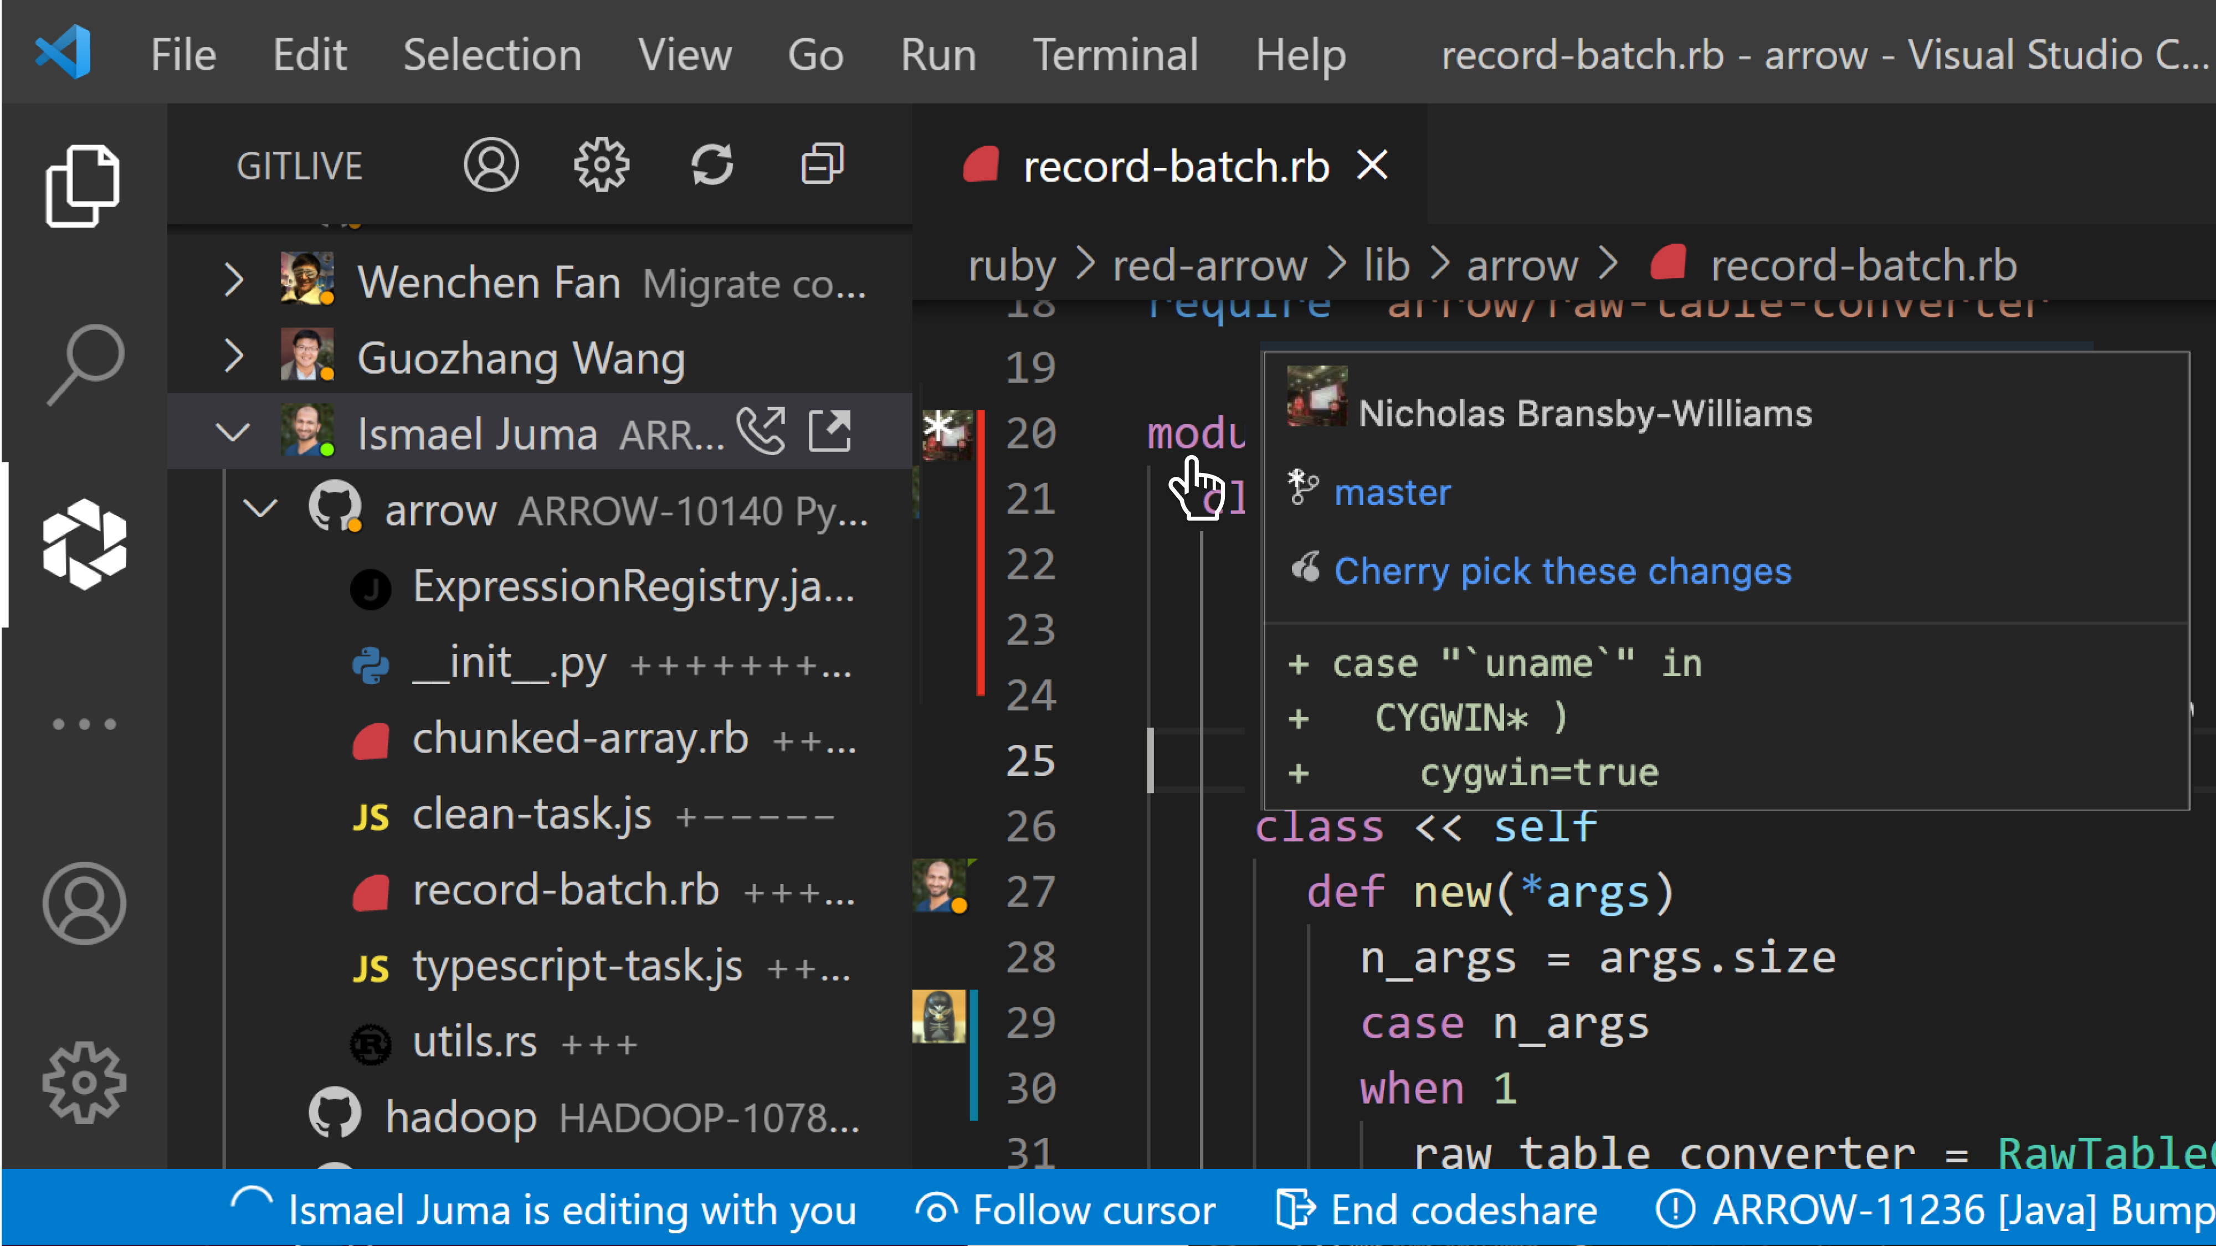This screenshot has height=1246, width=2216.
Task: Call Ismael Juma with the phone icon
Action: click(761, 430)
